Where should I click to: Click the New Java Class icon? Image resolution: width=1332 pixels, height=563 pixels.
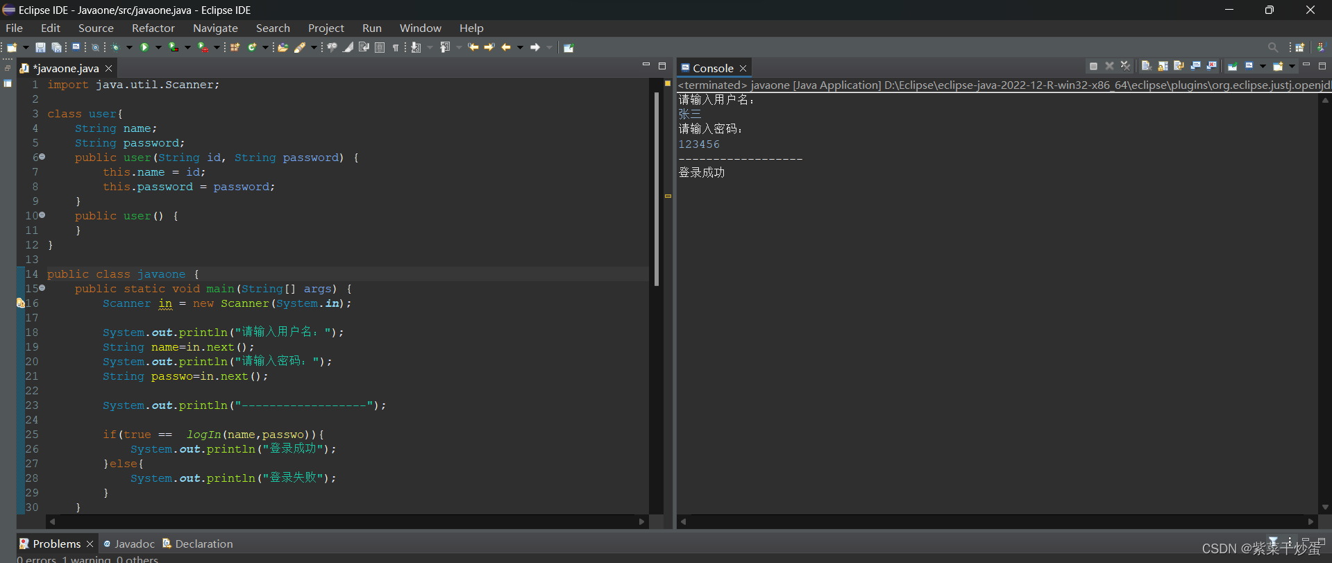tap(252, 47)
